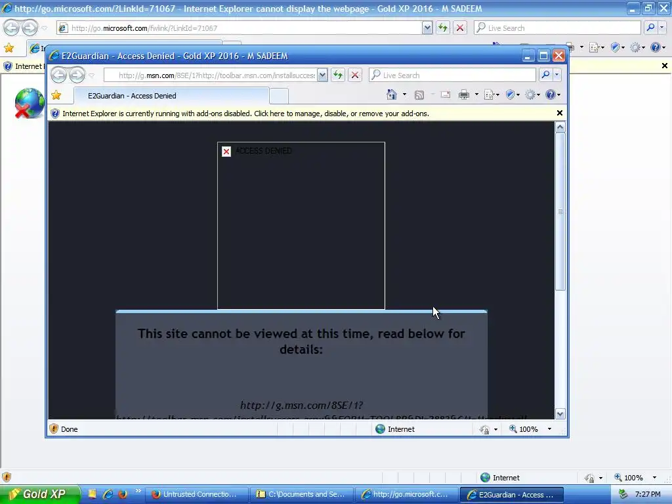Show hidden quick launch items chevron
This screenshot has width=672, height=504.
pos(138,491)
